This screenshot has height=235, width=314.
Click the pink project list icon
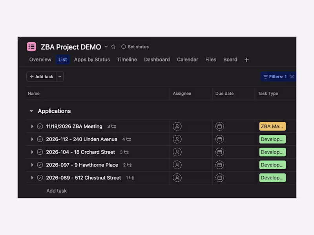coord(31,47)
